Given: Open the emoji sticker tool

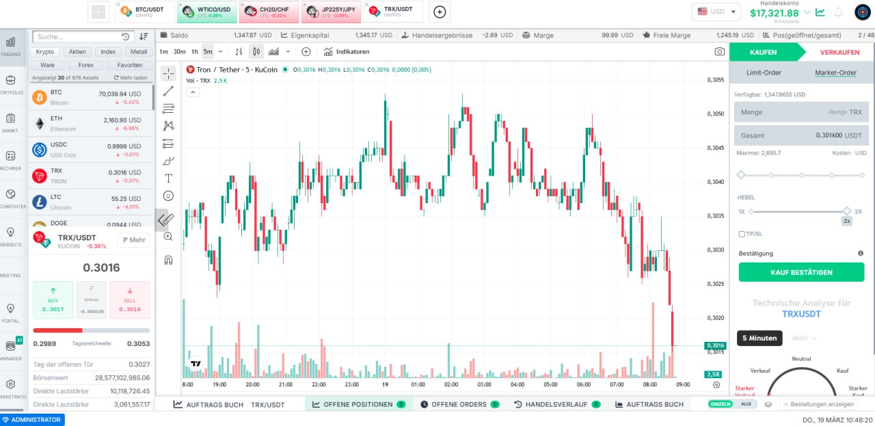Looking at the screenshot, I should (168, 196).
